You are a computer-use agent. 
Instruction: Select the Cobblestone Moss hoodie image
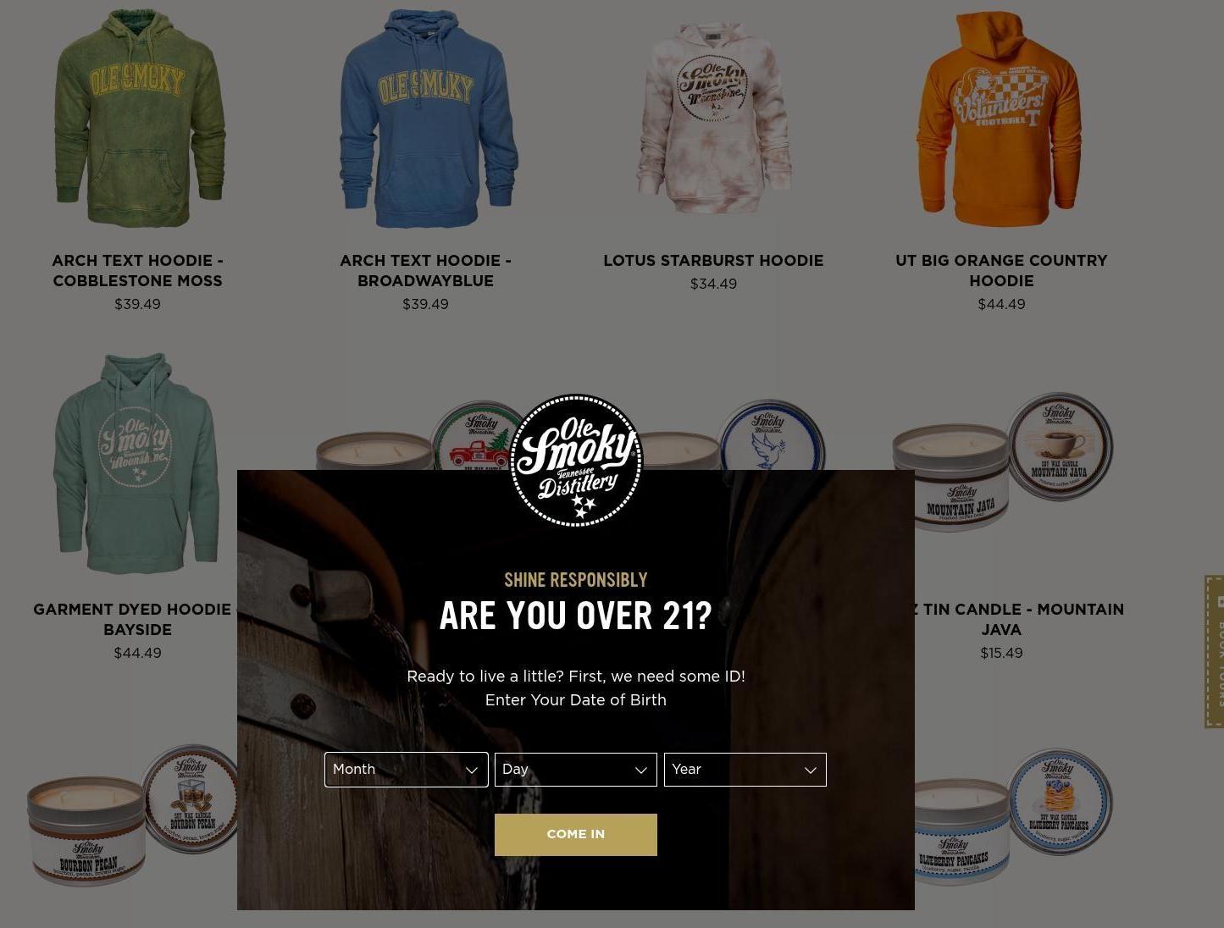pyautogui.click(x=138, y=119)
